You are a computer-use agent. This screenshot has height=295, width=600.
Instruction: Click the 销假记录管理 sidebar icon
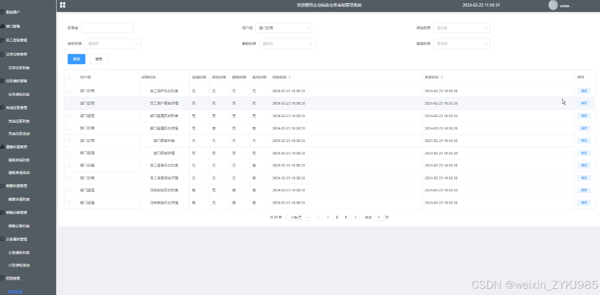click(x=2, y=212)
